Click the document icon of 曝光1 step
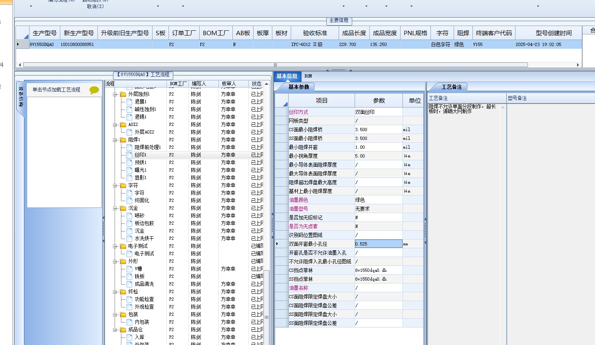This screenshot has height=345, width=595. point(130,170)
